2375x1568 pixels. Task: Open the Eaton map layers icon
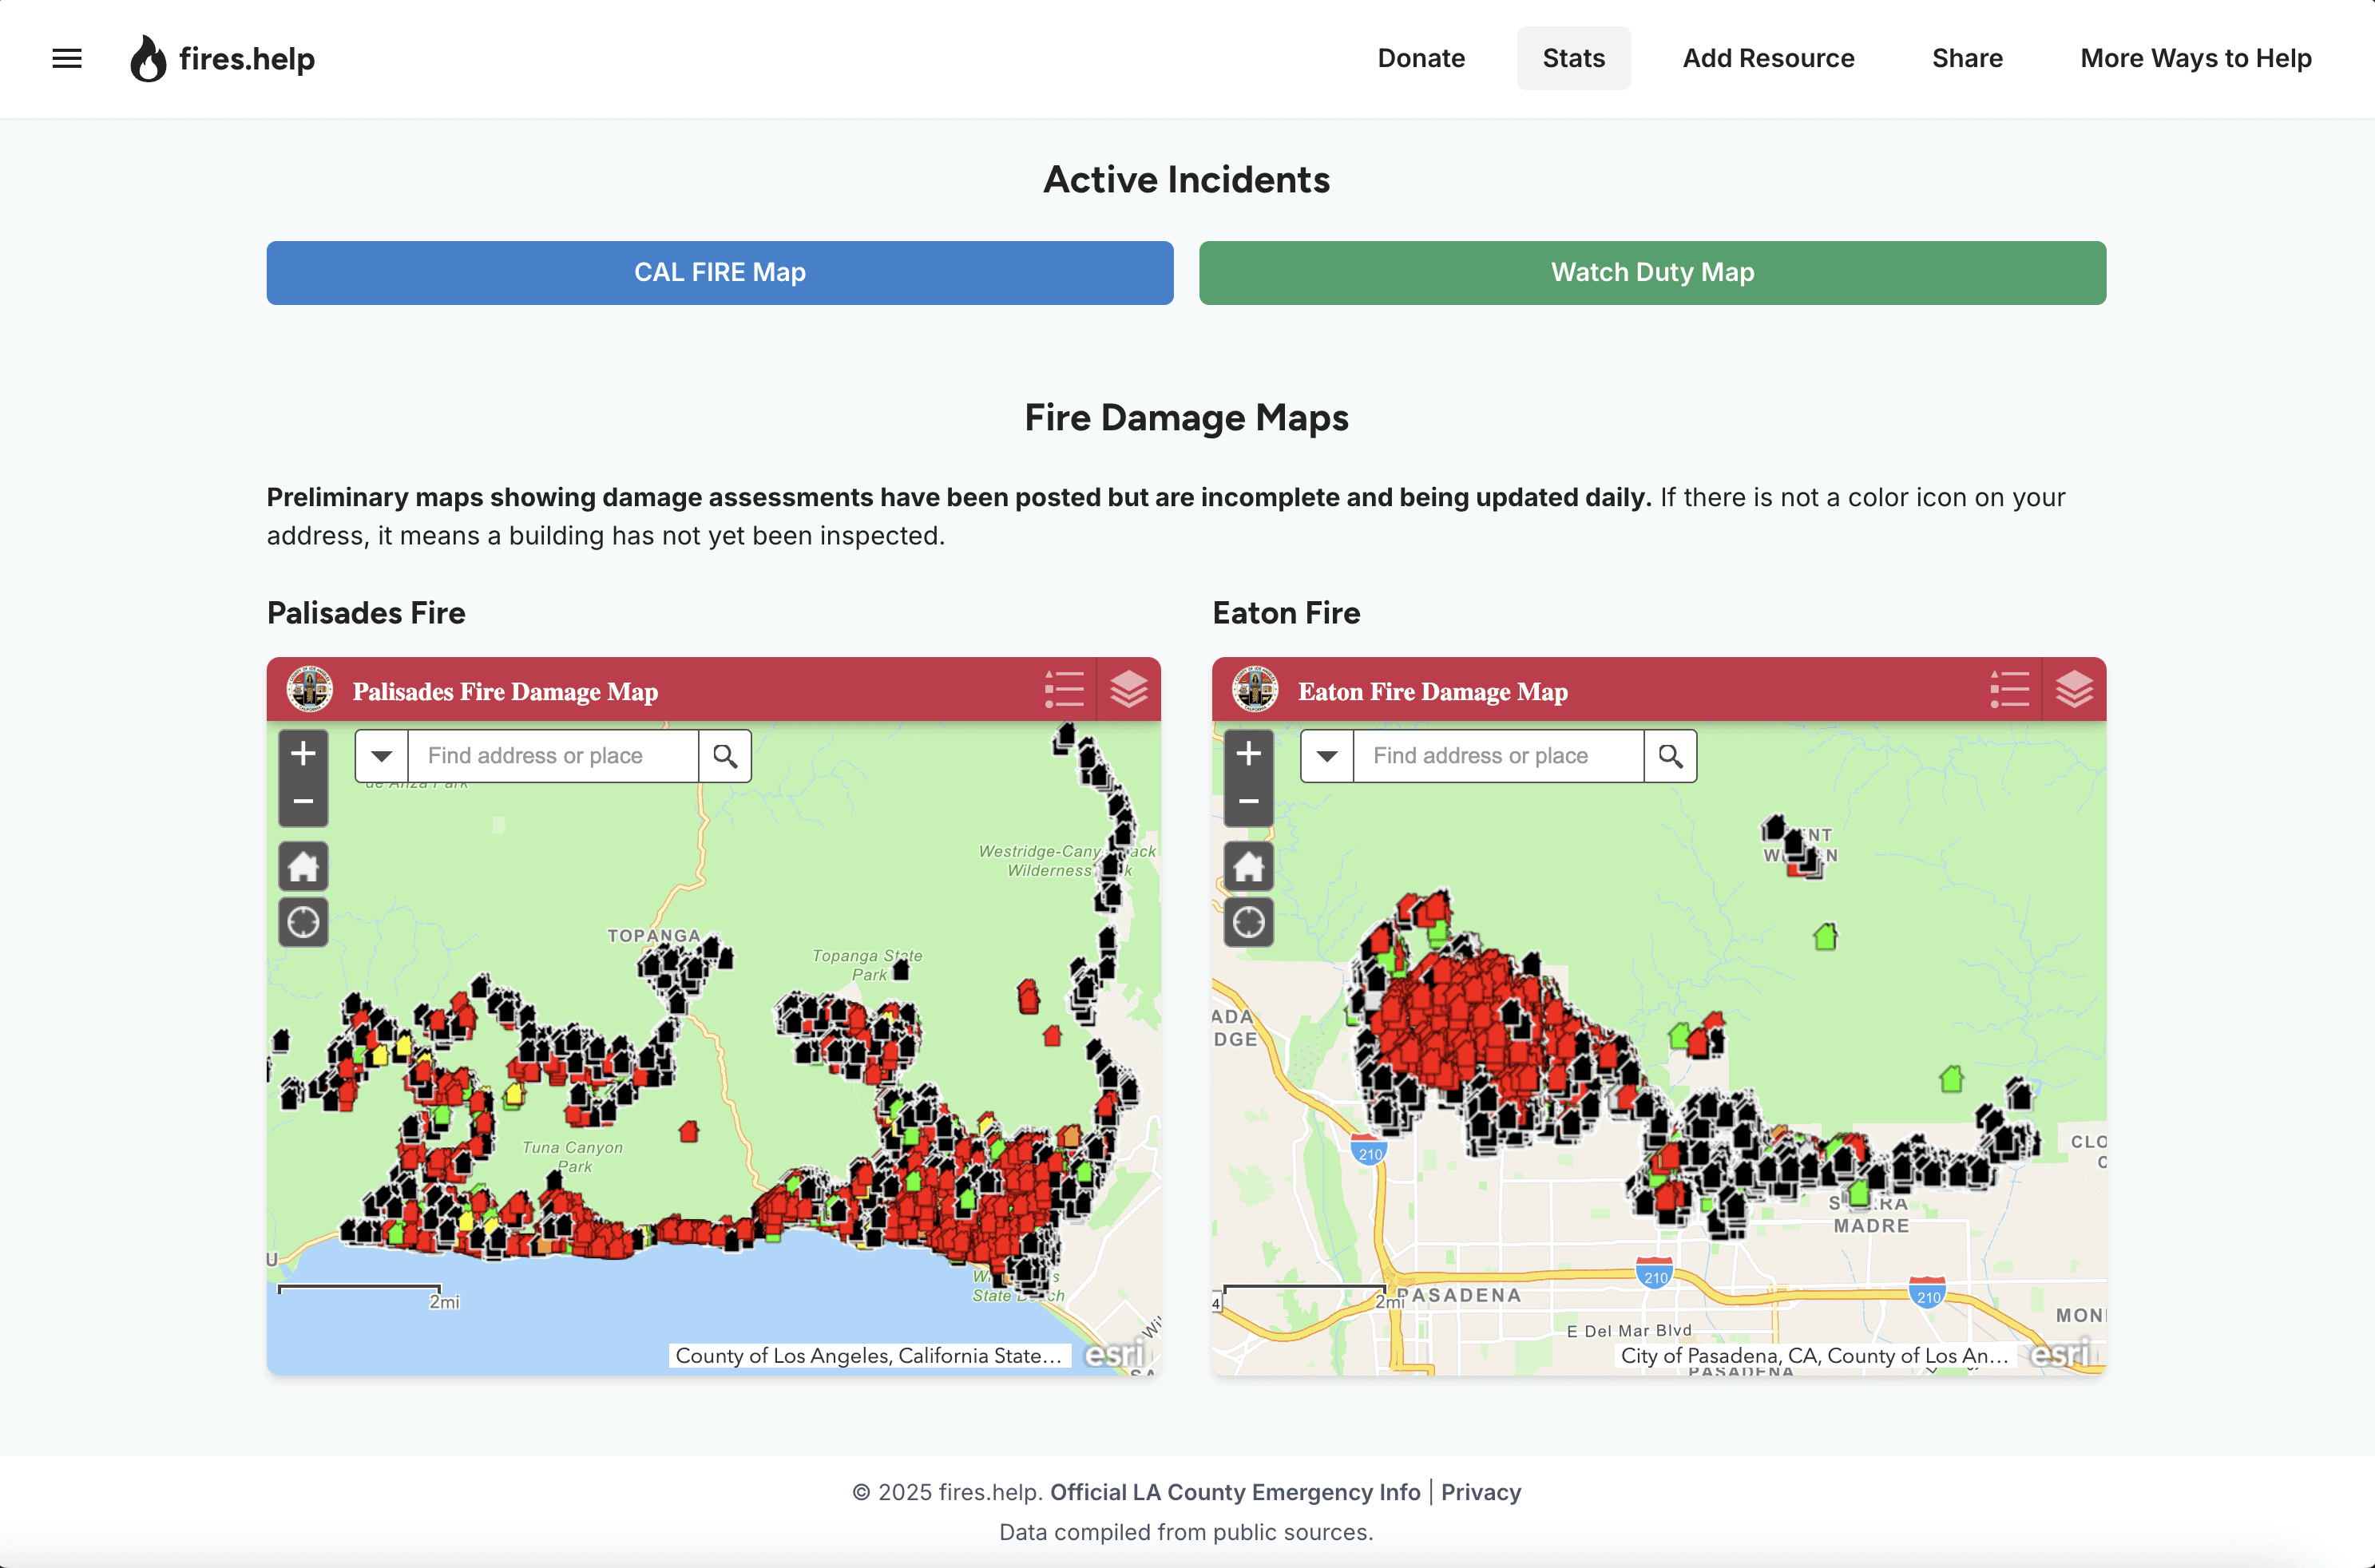coord(2074,690)
